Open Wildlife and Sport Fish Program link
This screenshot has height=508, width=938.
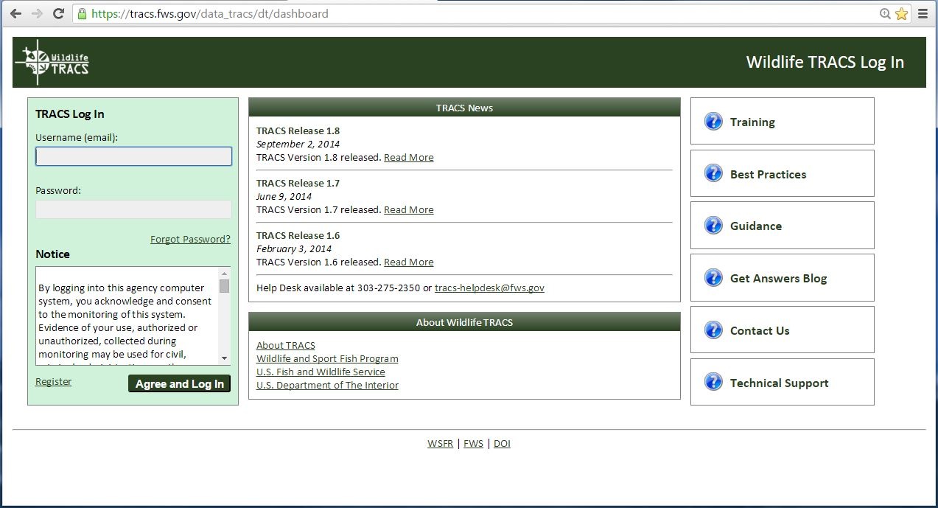[x=327, y=358]
